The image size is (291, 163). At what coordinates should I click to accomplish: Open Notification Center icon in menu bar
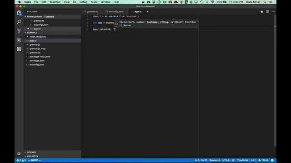click(271, 2)
